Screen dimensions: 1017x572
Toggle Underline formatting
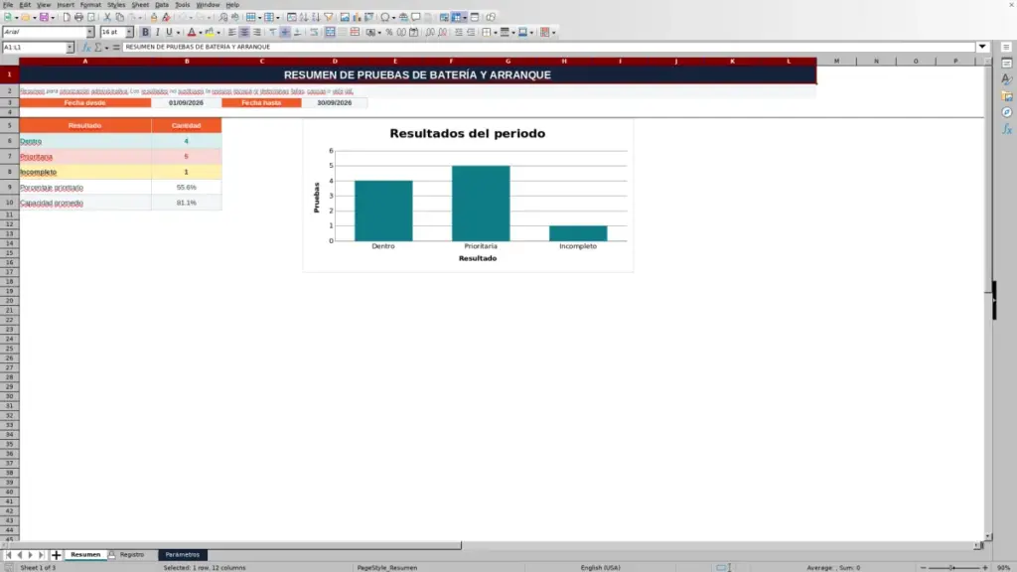tap(169, 33)
